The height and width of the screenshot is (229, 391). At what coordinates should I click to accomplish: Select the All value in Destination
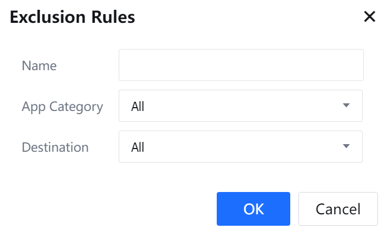pyautogui.click(x=138, y=147)
